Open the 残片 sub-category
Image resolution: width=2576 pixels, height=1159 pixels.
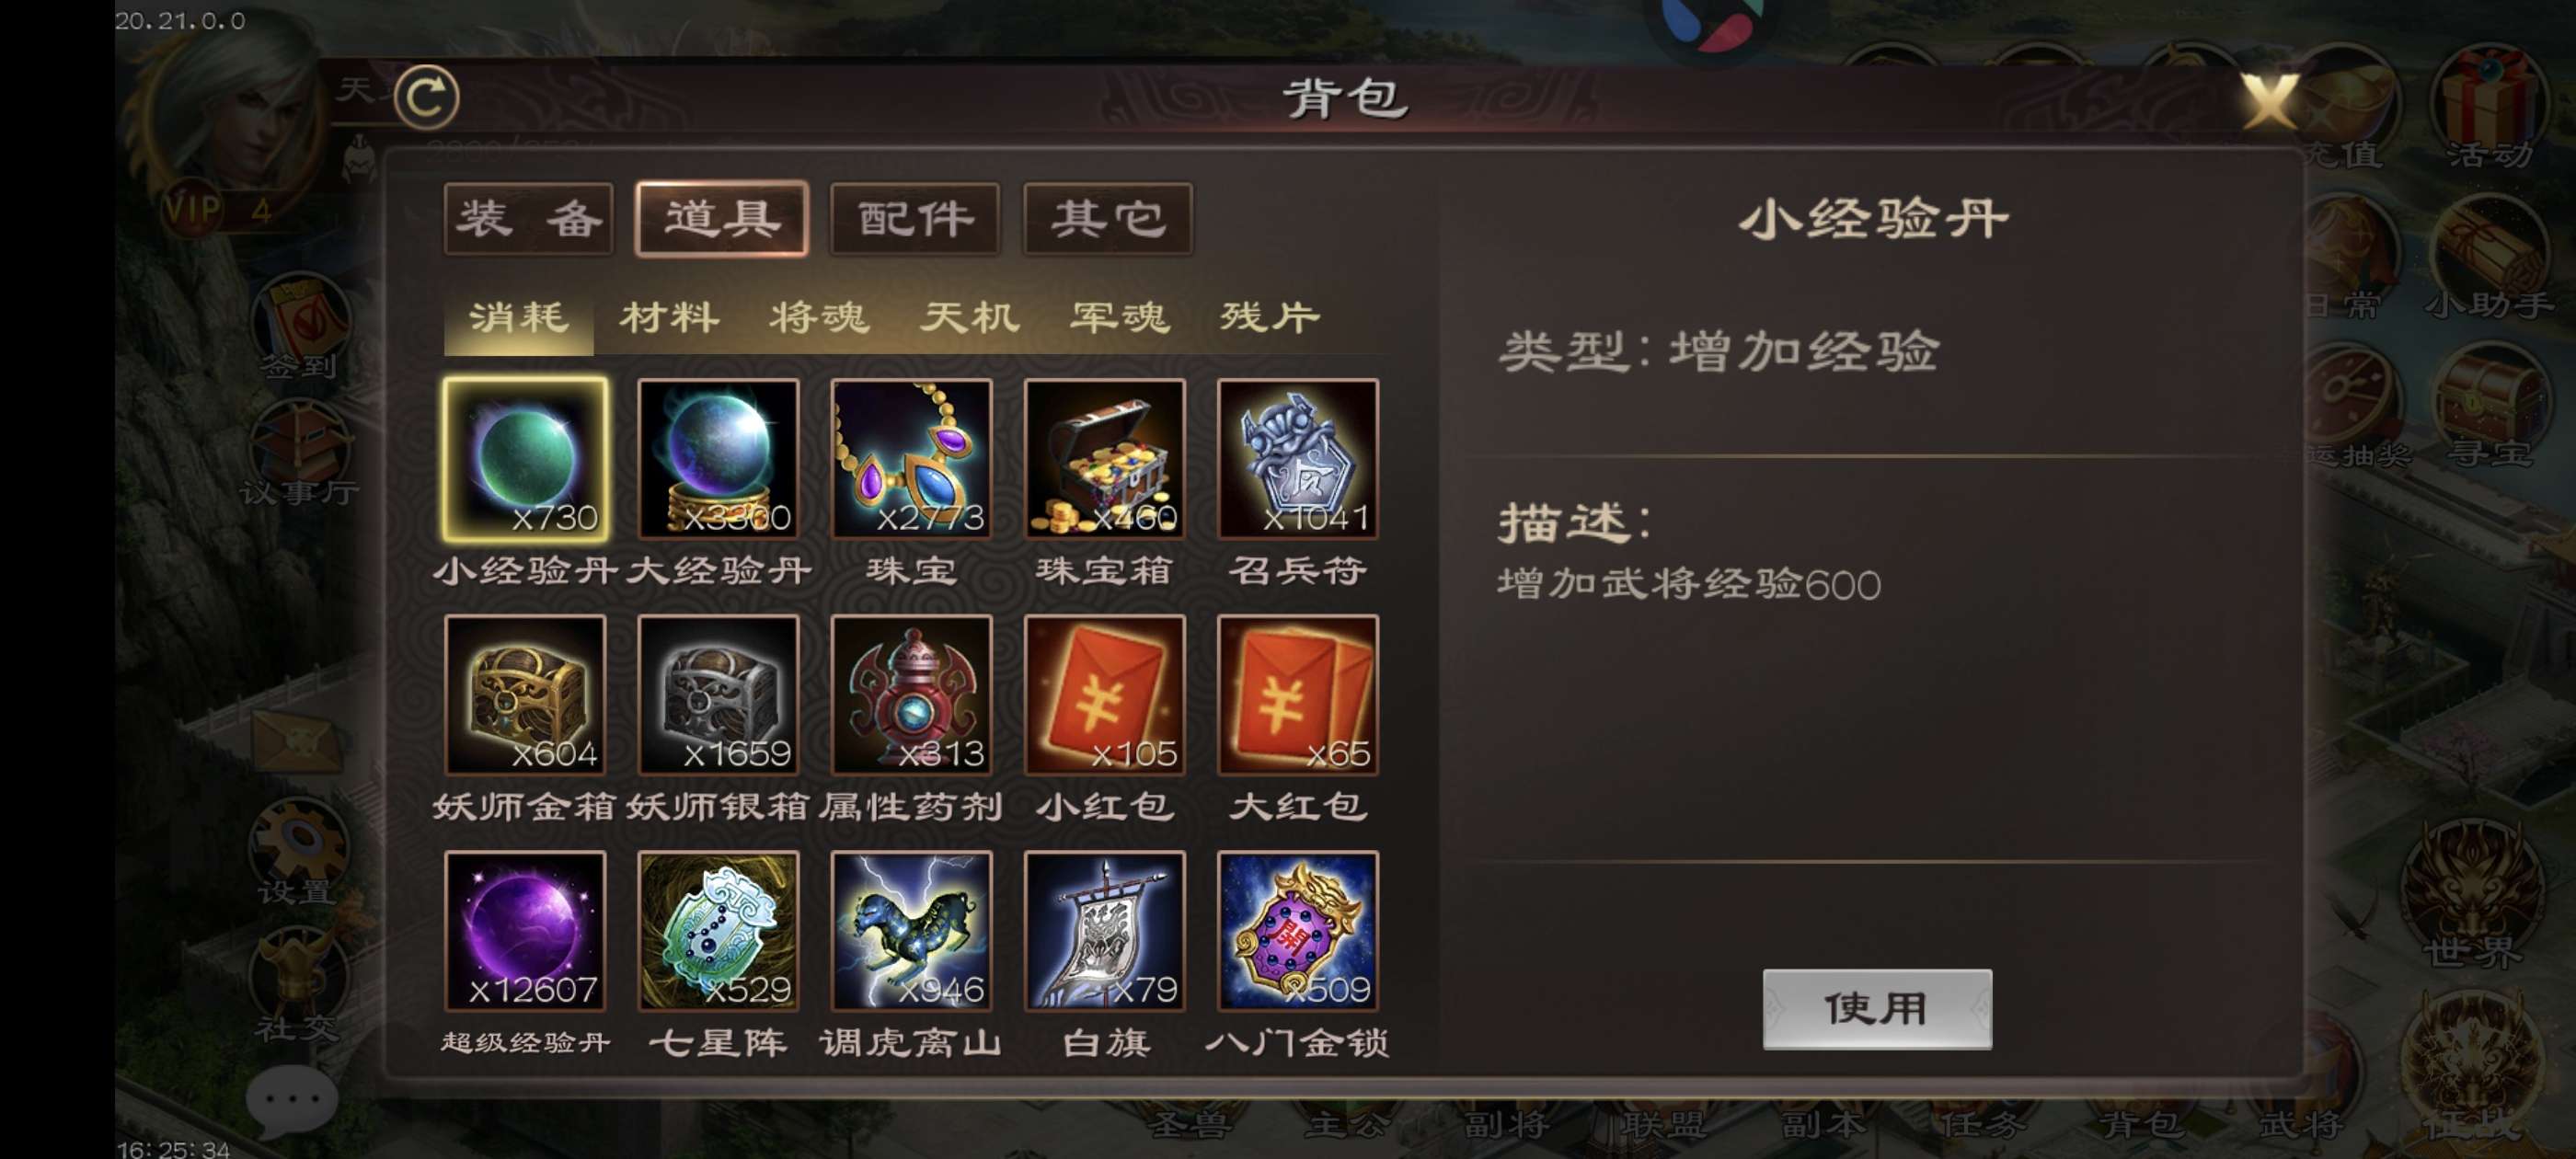1269,318
